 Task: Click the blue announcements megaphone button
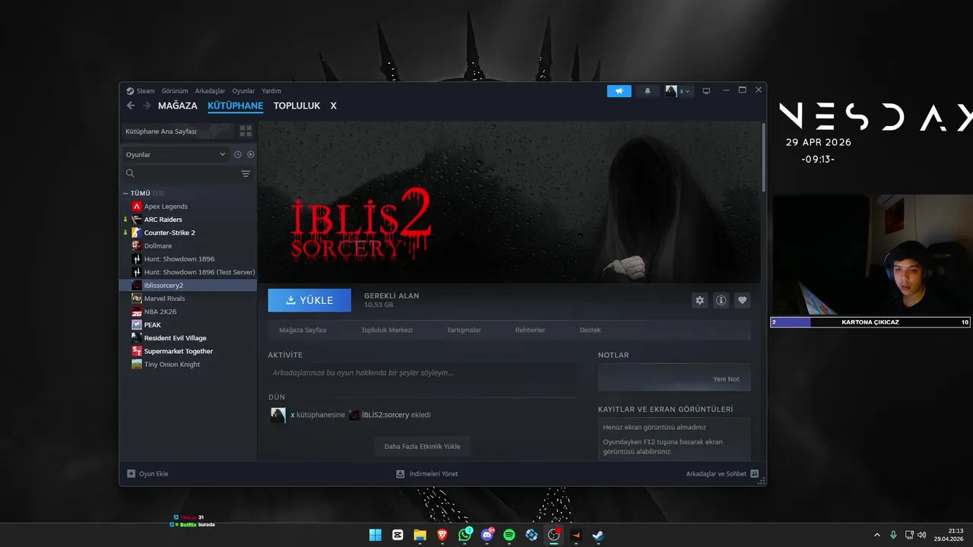click(x=619, y=91)
